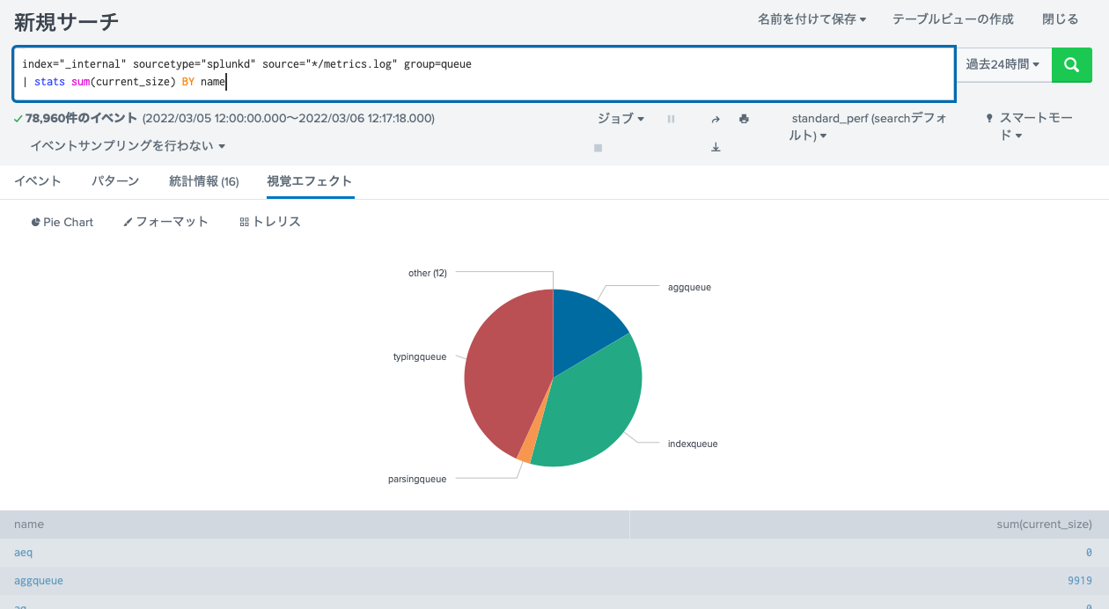Export results with download icon
The image size is (1109, 609).
pos(716,148)
